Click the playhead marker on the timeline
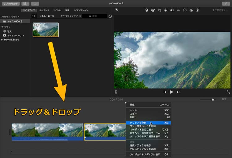Viewport: 232px width, 158px height. [x=126, y=103]
